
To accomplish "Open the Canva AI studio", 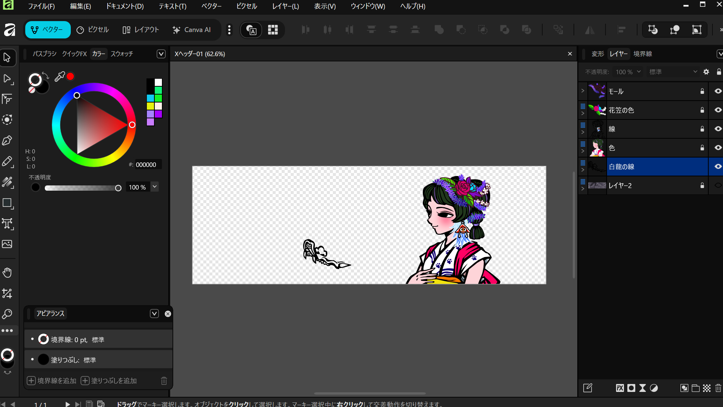I will (192, 30).
